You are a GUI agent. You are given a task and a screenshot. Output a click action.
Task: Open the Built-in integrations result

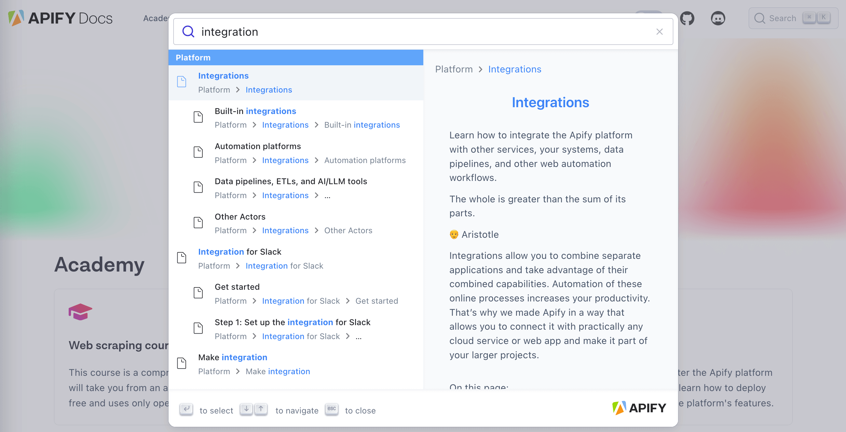pos(255,111)
